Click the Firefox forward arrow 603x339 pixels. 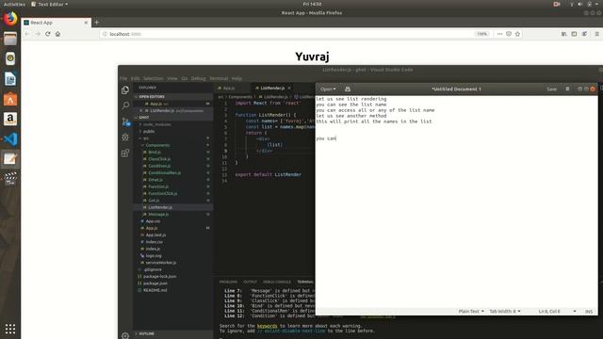pos(38,34)
